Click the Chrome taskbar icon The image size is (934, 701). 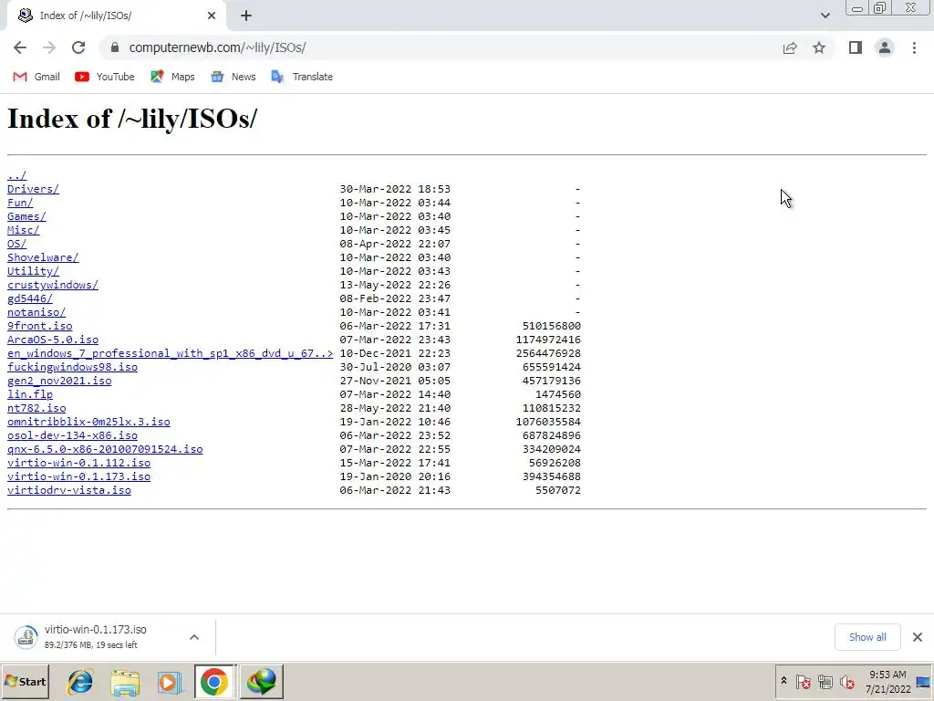click(214, 682)
